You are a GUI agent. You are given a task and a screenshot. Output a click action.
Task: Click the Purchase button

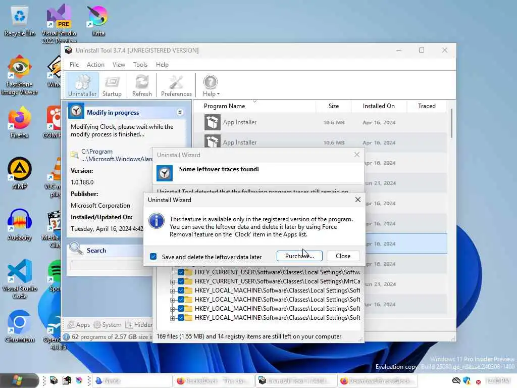click(299, 256)
